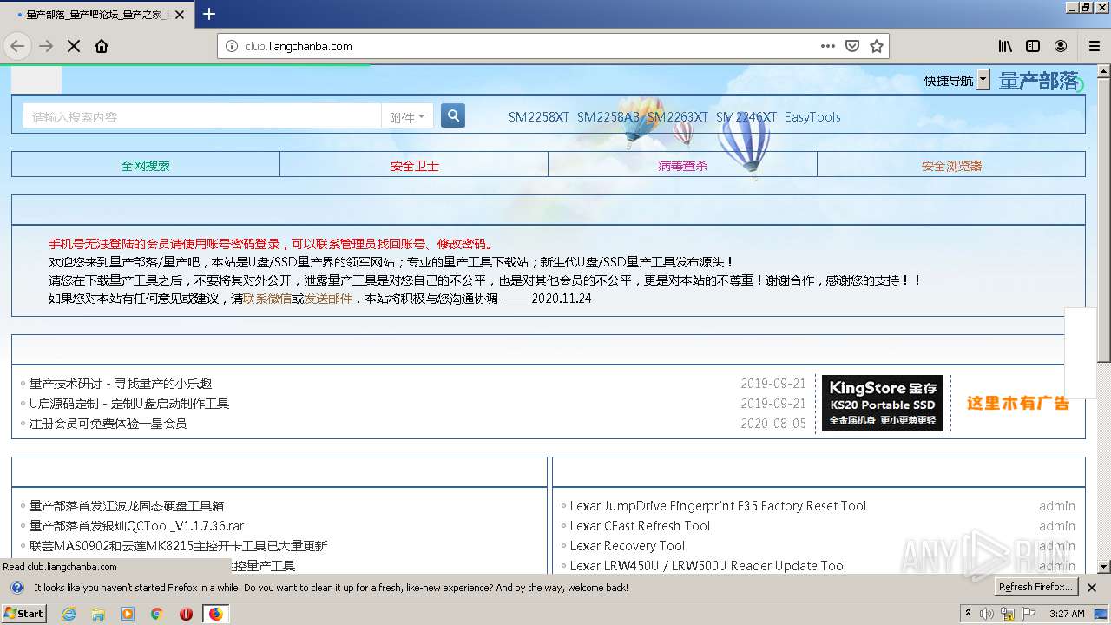This screenshot has width=1111, height=625.
Task: Open Lexar Recovery Tool post
Action: (x=628, y=546)
